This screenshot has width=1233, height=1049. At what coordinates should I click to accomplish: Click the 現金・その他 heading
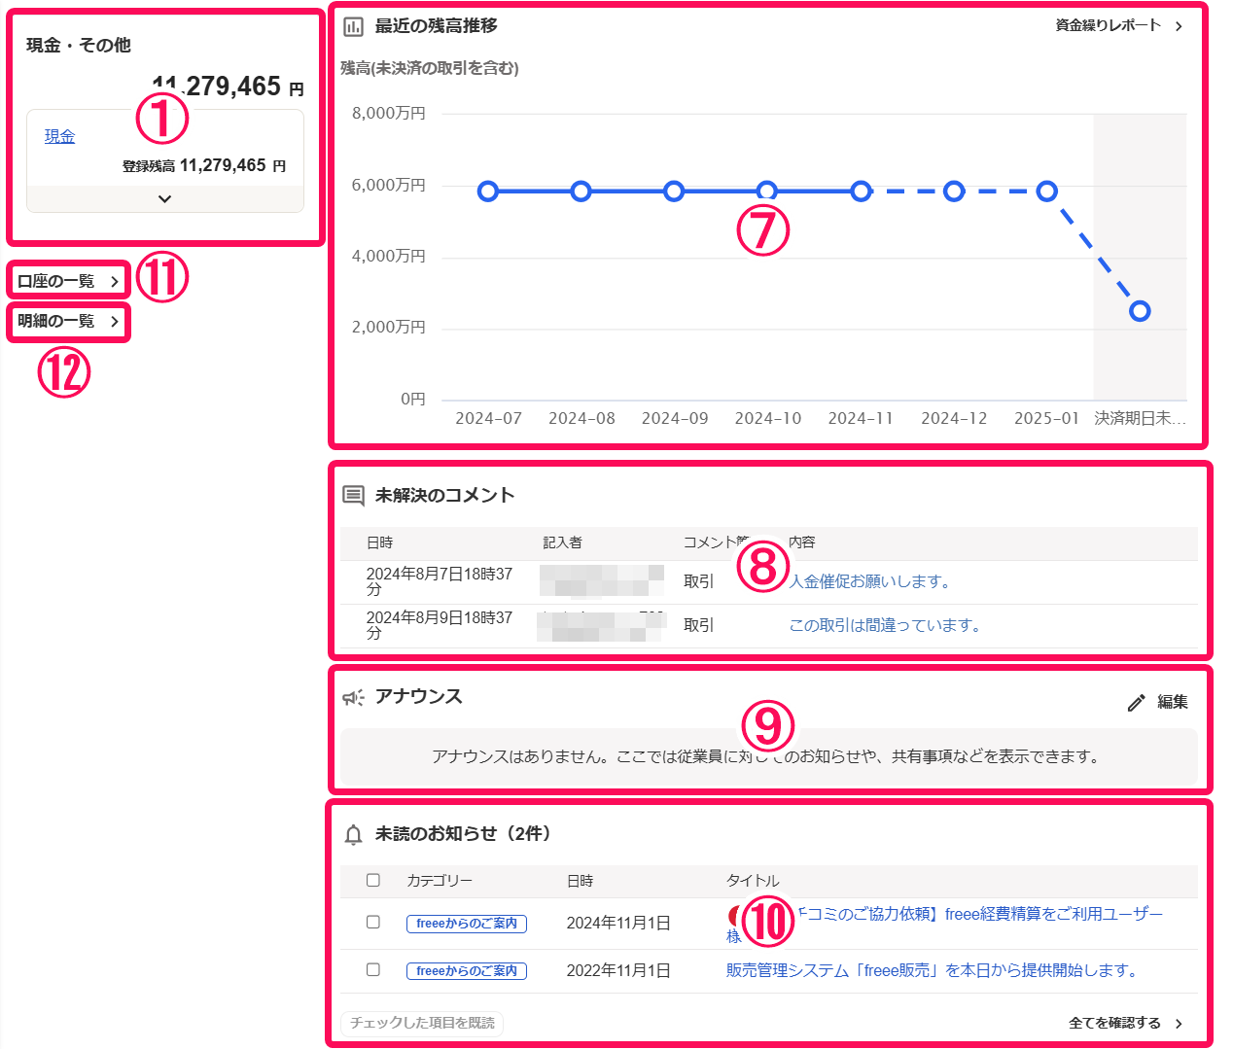point(79,45)
